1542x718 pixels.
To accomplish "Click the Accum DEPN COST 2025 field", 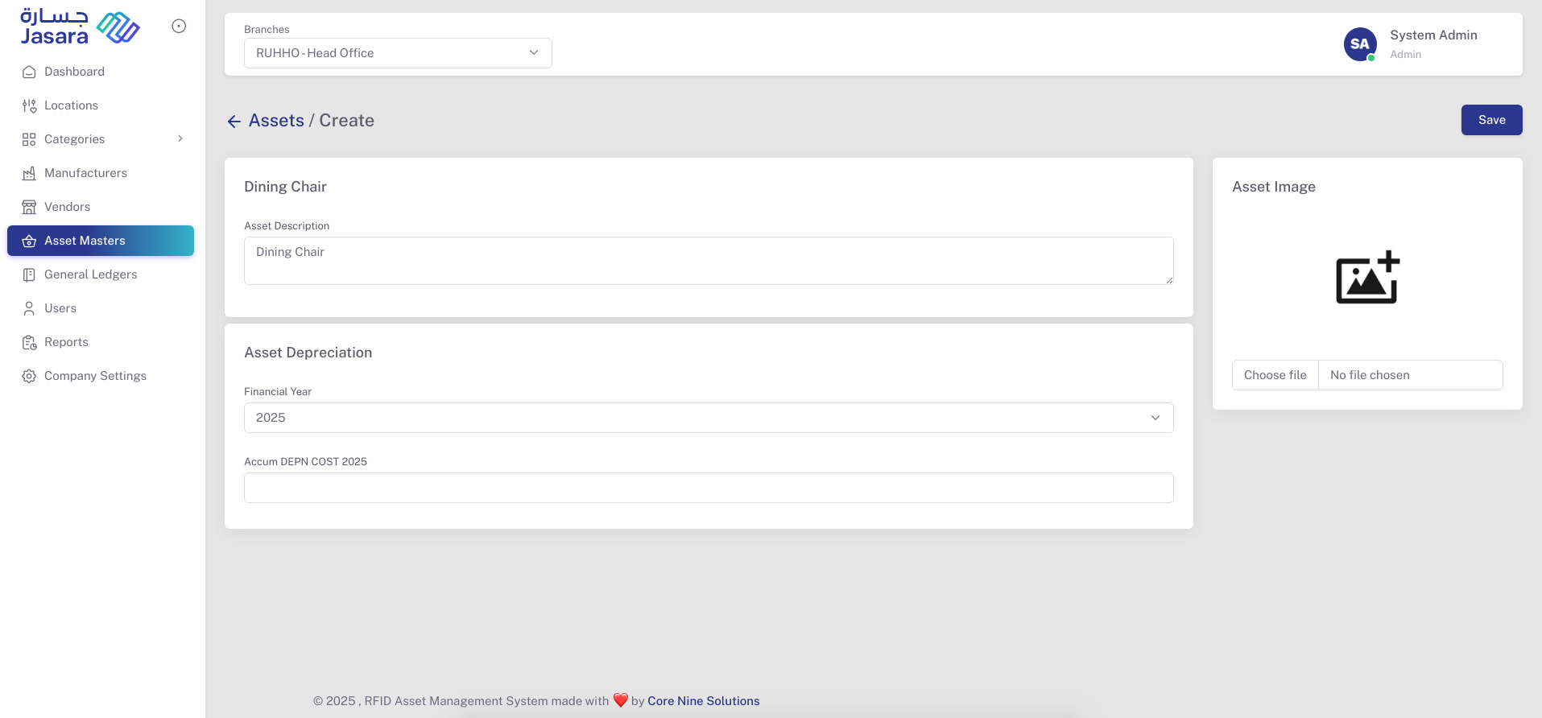I will (x=708, y=488).
